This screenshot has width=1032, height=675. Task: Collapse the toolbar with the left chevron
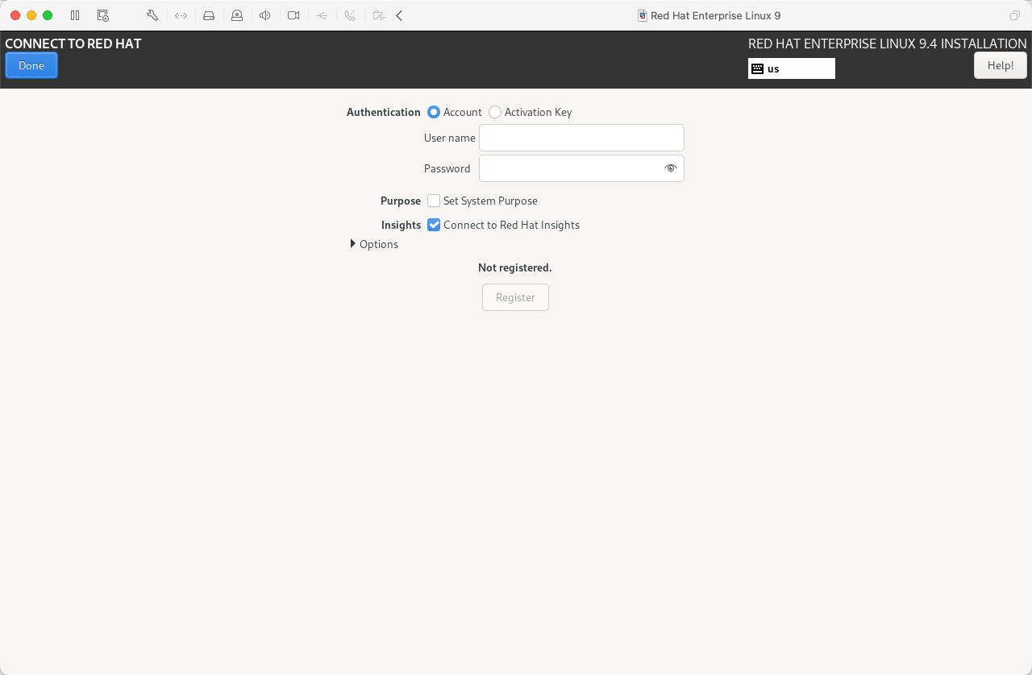point(398,15)
